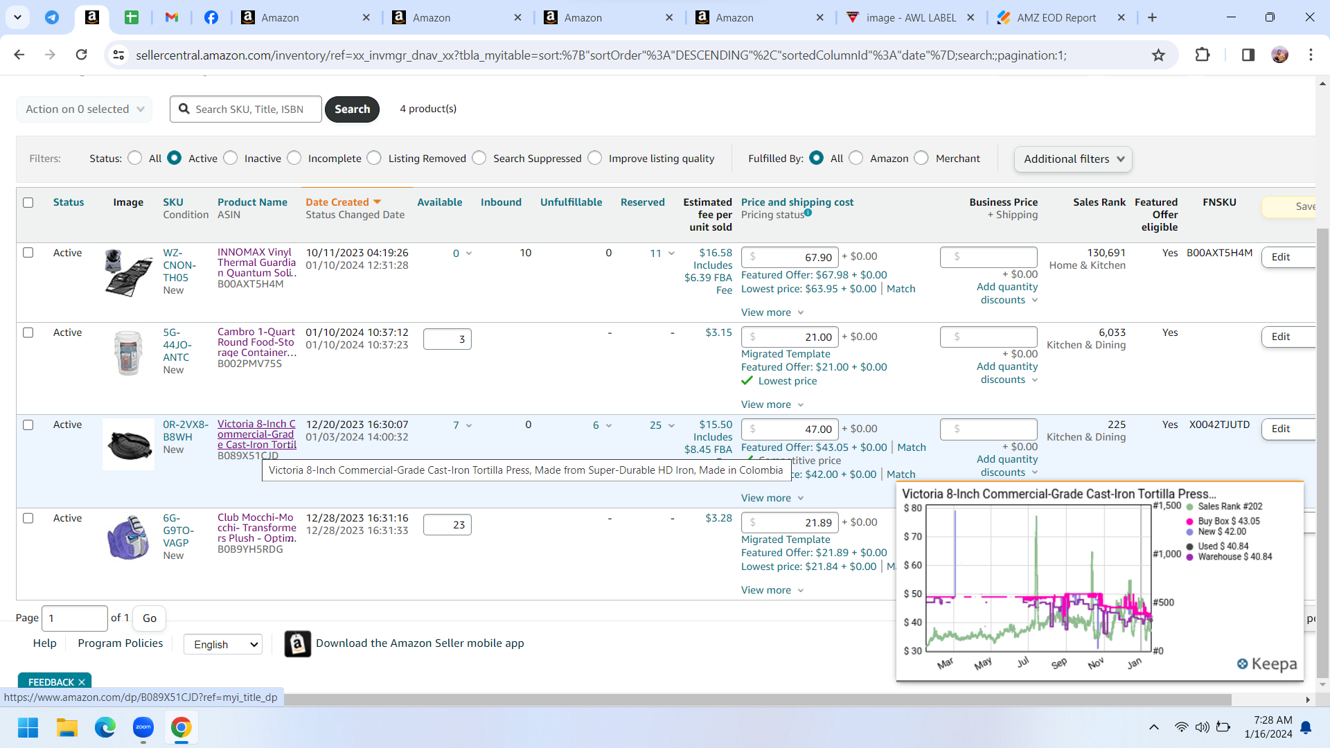The height and width of the screenshot is (748, 1330).
Task: Sort by the Product Name column
Action: [x=252, y=202]
